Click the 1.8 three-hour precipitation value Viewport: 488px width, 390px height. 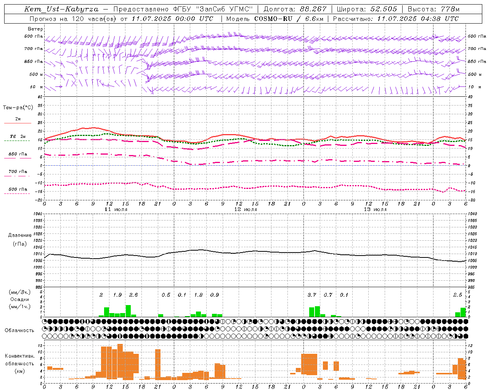point(198,295)
